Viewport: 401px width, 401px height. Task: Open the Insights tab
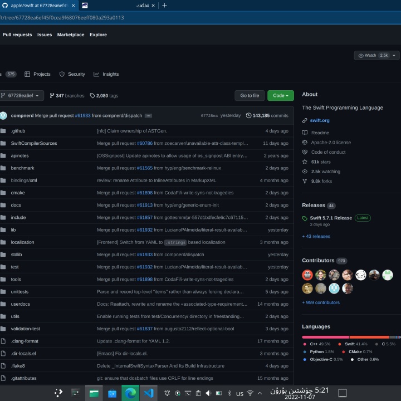[x=106, y=74]
